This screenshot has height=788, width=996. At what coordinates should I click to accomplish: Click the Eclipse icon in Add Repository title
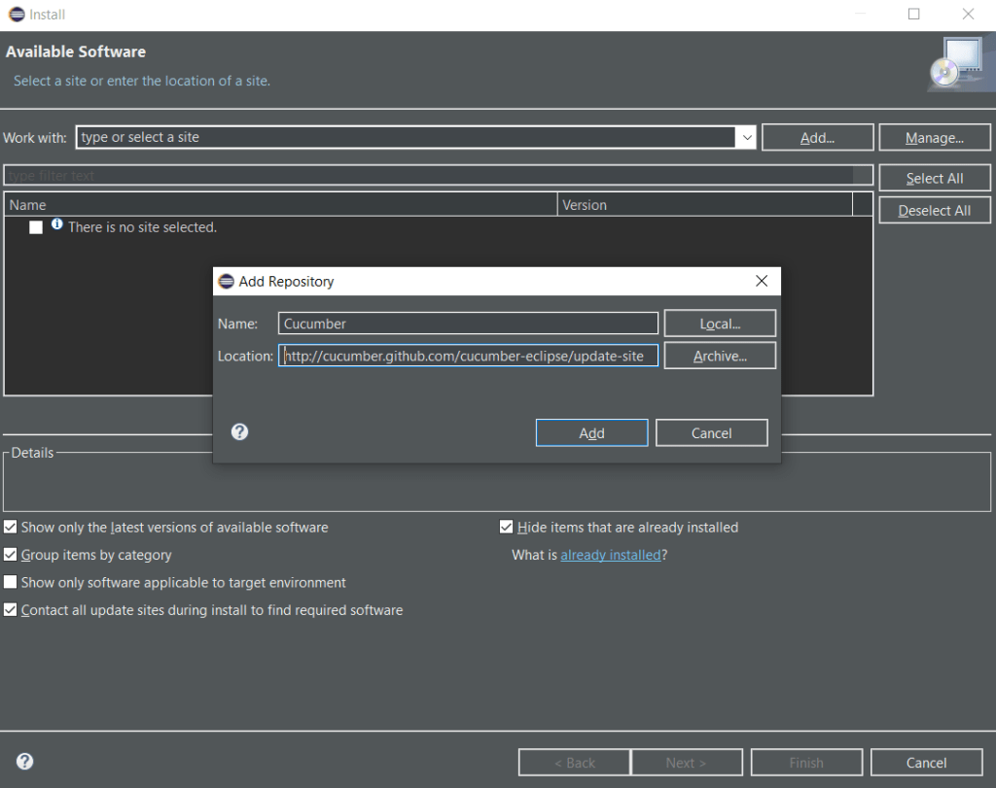226,282
